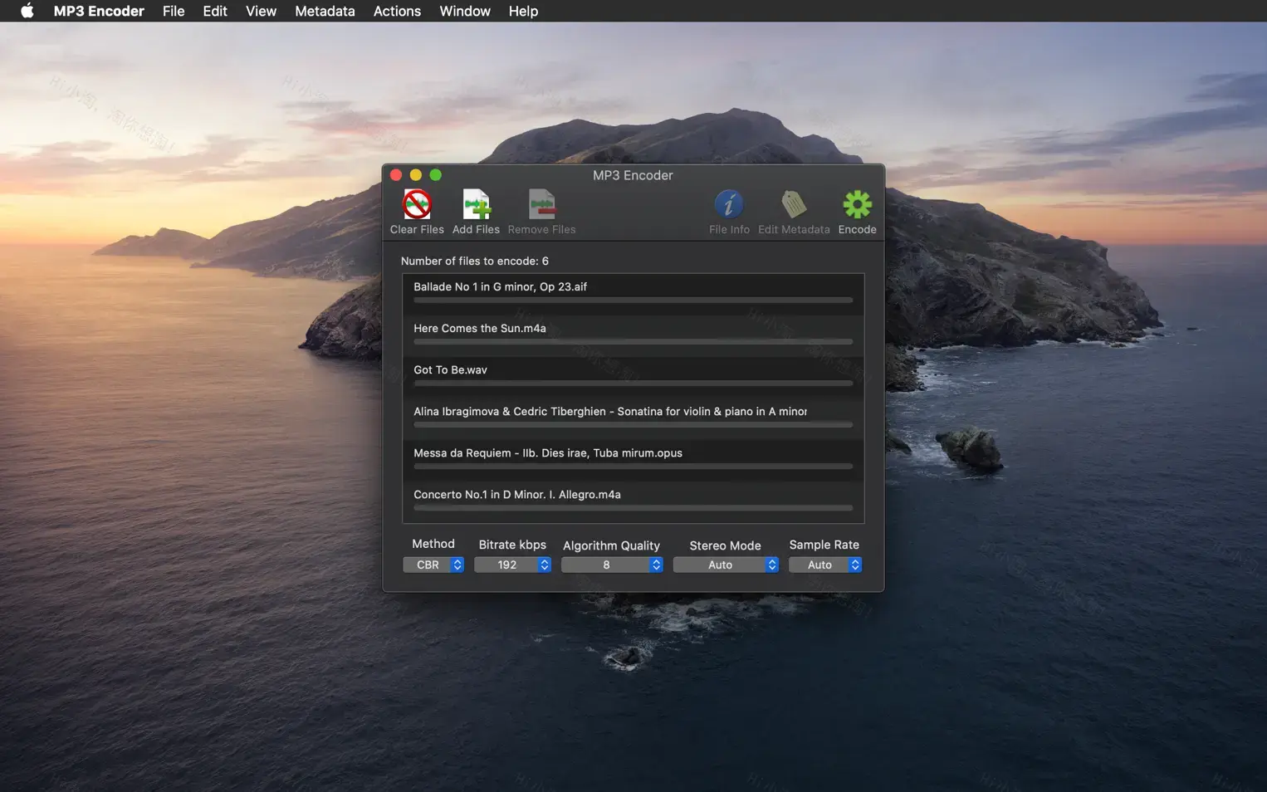Open the Method dropdown set to CBR
Screen dimensions: 1267x792
coord(433,565)
